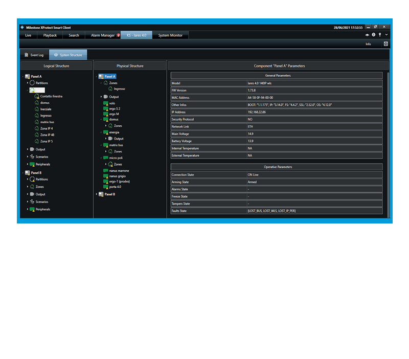Click zone icon next to Inerziale
The height and width of the screenshot is (359, 409).
click(37, 109)
